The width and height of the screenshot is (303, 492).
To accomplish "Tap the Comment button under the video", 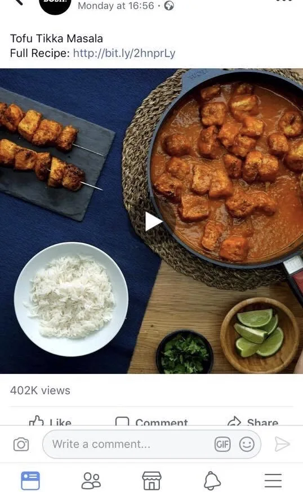I will (151, 421).
